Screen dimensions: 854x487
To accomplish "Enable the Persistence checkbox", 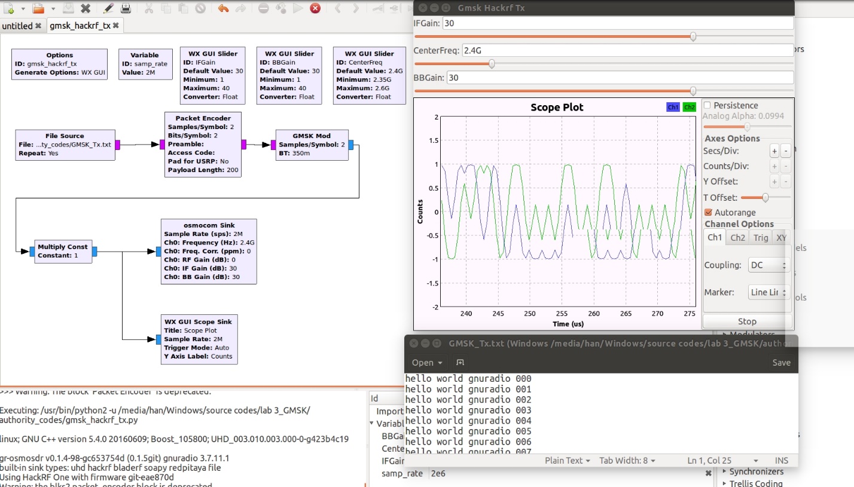I will click(x=707, y=105).
